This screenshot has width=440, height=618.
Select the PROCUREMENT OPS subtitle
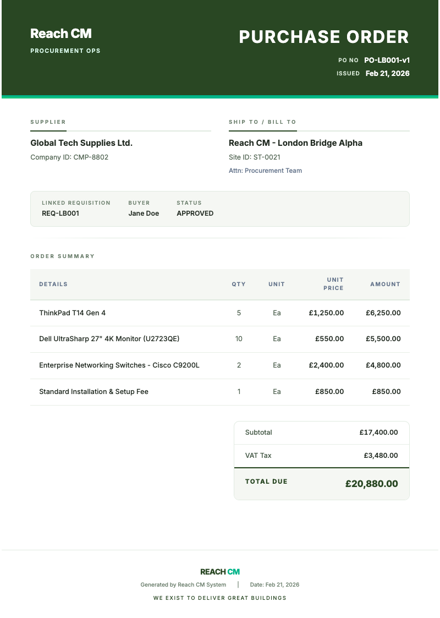tap(65, 51)
